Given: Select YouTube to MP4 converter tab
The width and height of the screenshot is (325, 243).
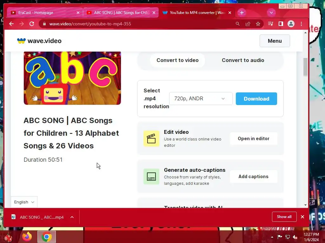Looking at the screenshot, I should (197, 13).
